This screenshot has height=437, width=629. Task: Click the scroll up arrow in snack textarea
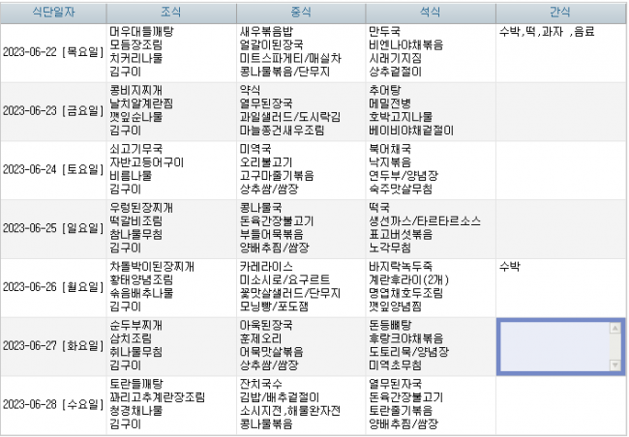(614, 329)
